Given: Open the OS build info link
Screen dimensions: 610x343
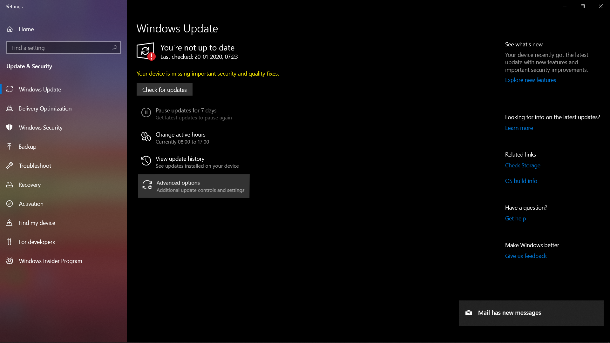Looking at the screenshot, I should pos(521,181).
